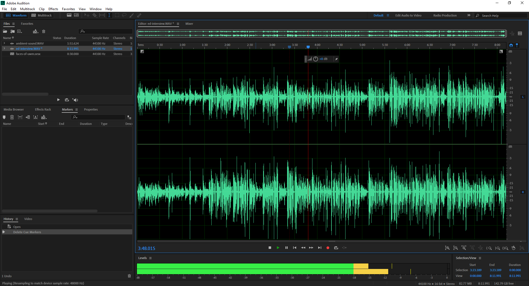Show more workspaces with the double chevron

click(x=469, y=15)
